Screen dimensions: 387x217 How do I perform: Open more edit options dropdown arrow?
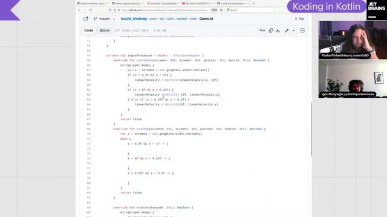293,31
